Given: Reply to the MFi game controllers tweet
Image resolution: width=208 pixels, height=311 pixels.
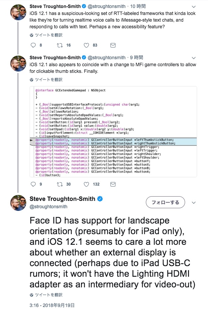Looking at the screenshot, I should 33,184.
